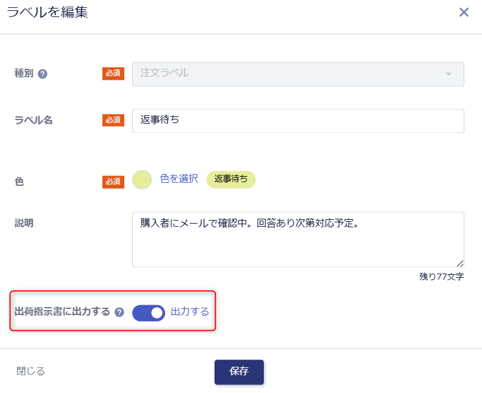
Task: Click the 返事待ち label preview badge
Action: tap(231, 180)
